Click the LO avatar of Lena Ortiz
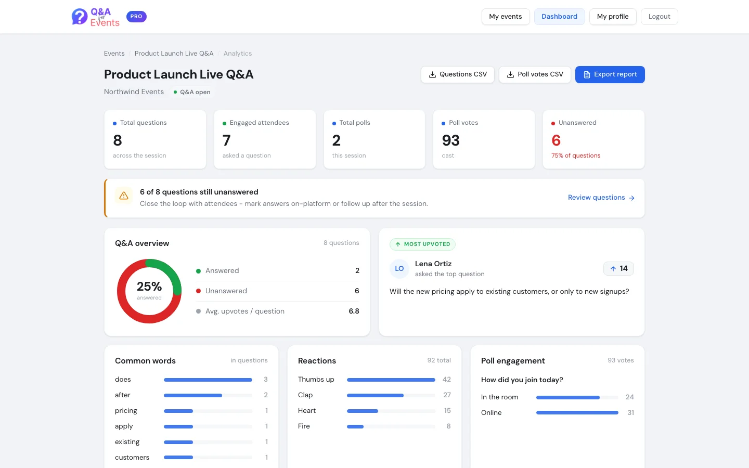749x468 pixels. pos(399,269)
